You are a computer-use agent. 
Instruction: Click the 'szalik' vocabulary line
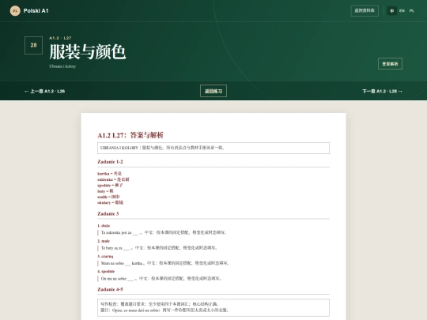coord(108,197)
